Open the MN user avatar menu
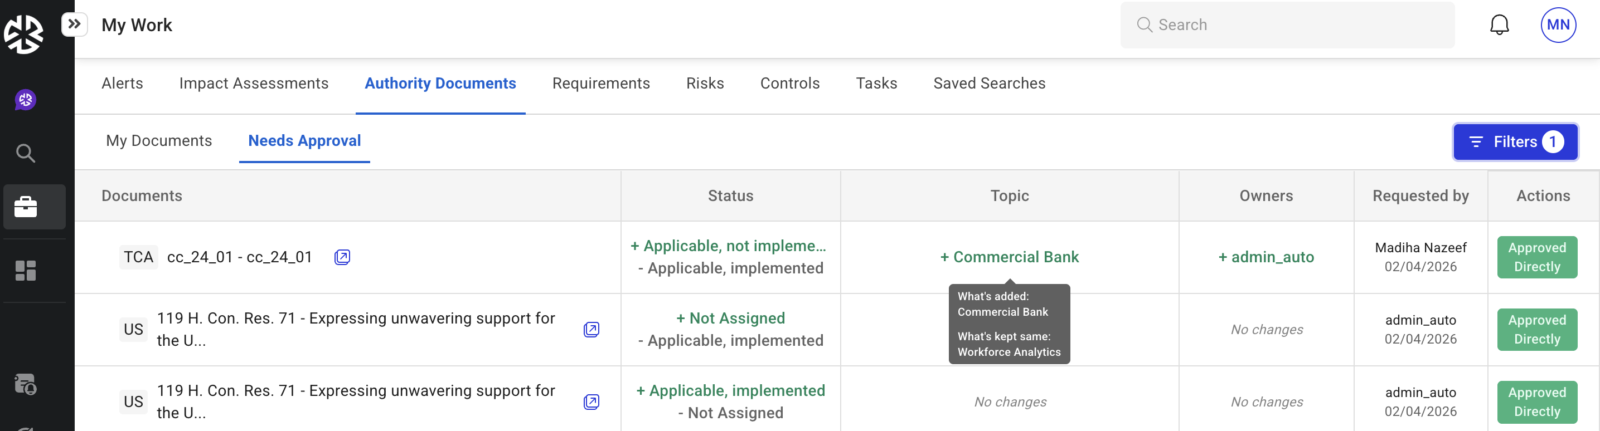This screenshot has width=1600, height=431. click(1558, 25)
